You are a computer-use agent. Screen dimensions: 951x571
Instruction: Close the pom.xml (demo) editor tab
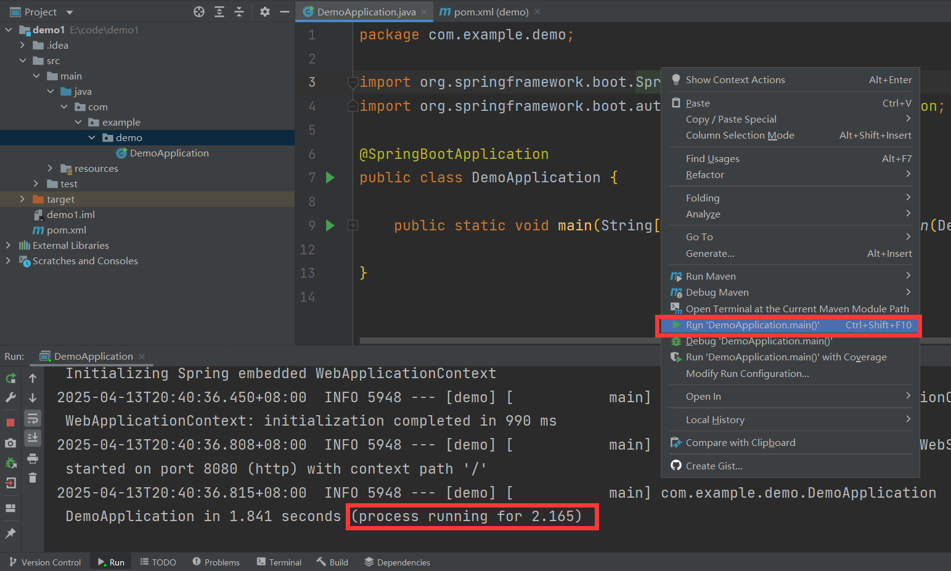click(x=537, y=12)
